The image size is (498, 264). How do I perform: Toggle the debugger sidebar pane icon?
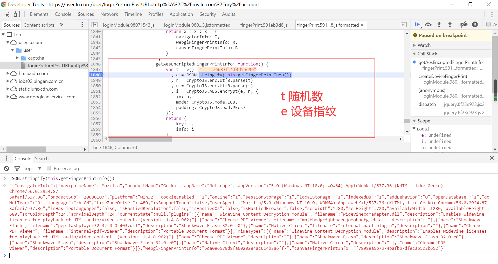click(404, 25)
